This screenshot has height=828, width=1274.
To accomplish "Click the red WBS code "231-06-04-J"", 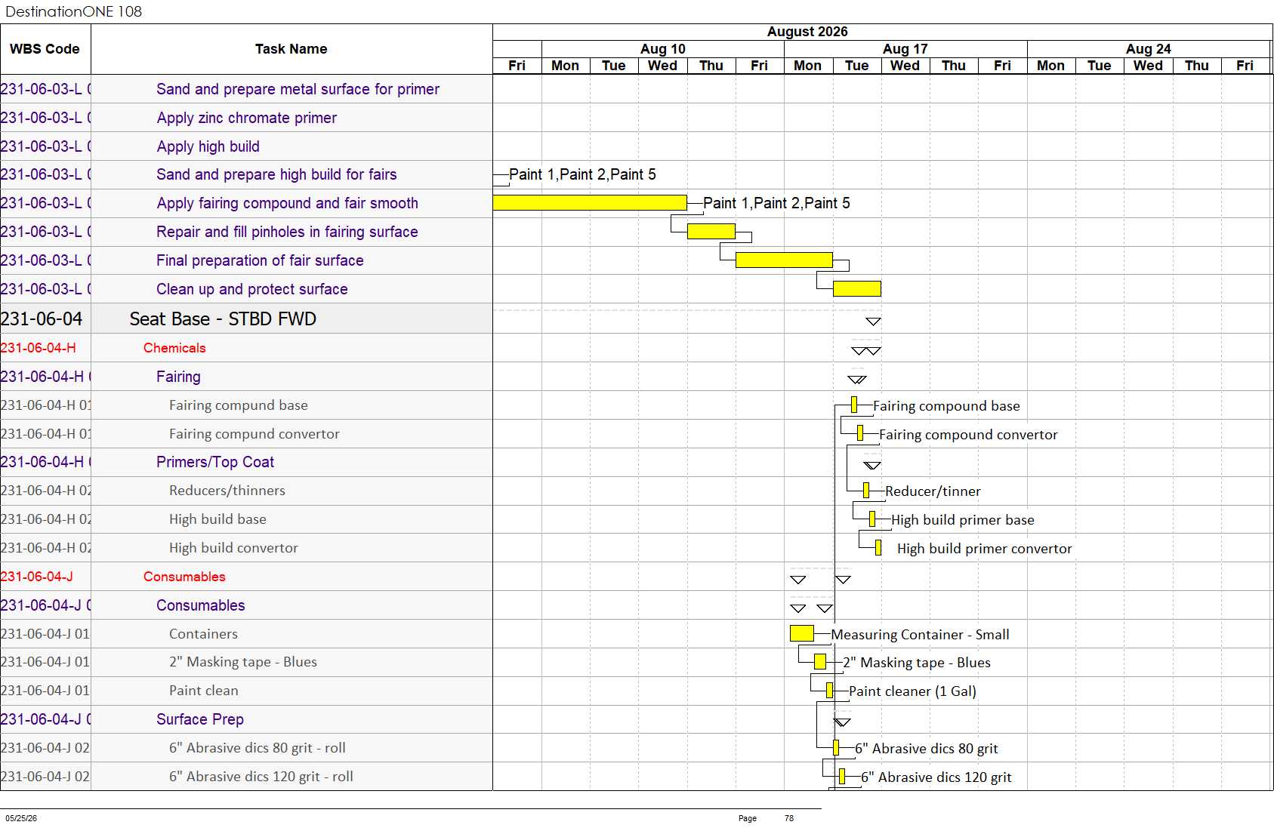I will [x=37, y=577].
